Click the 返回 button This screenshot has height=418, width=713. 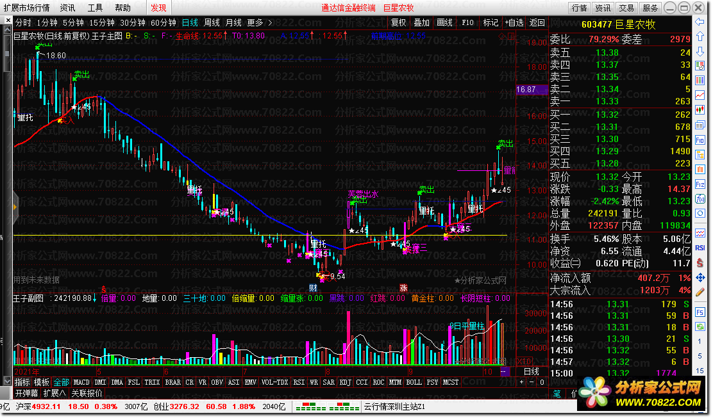(x=537, y=22)
